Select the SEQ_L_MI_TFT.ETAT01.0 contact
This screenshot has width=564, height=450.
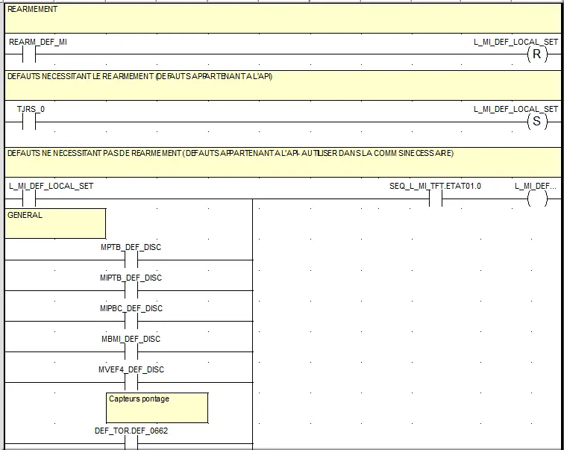pyautogui.click(x=436, y=199)
